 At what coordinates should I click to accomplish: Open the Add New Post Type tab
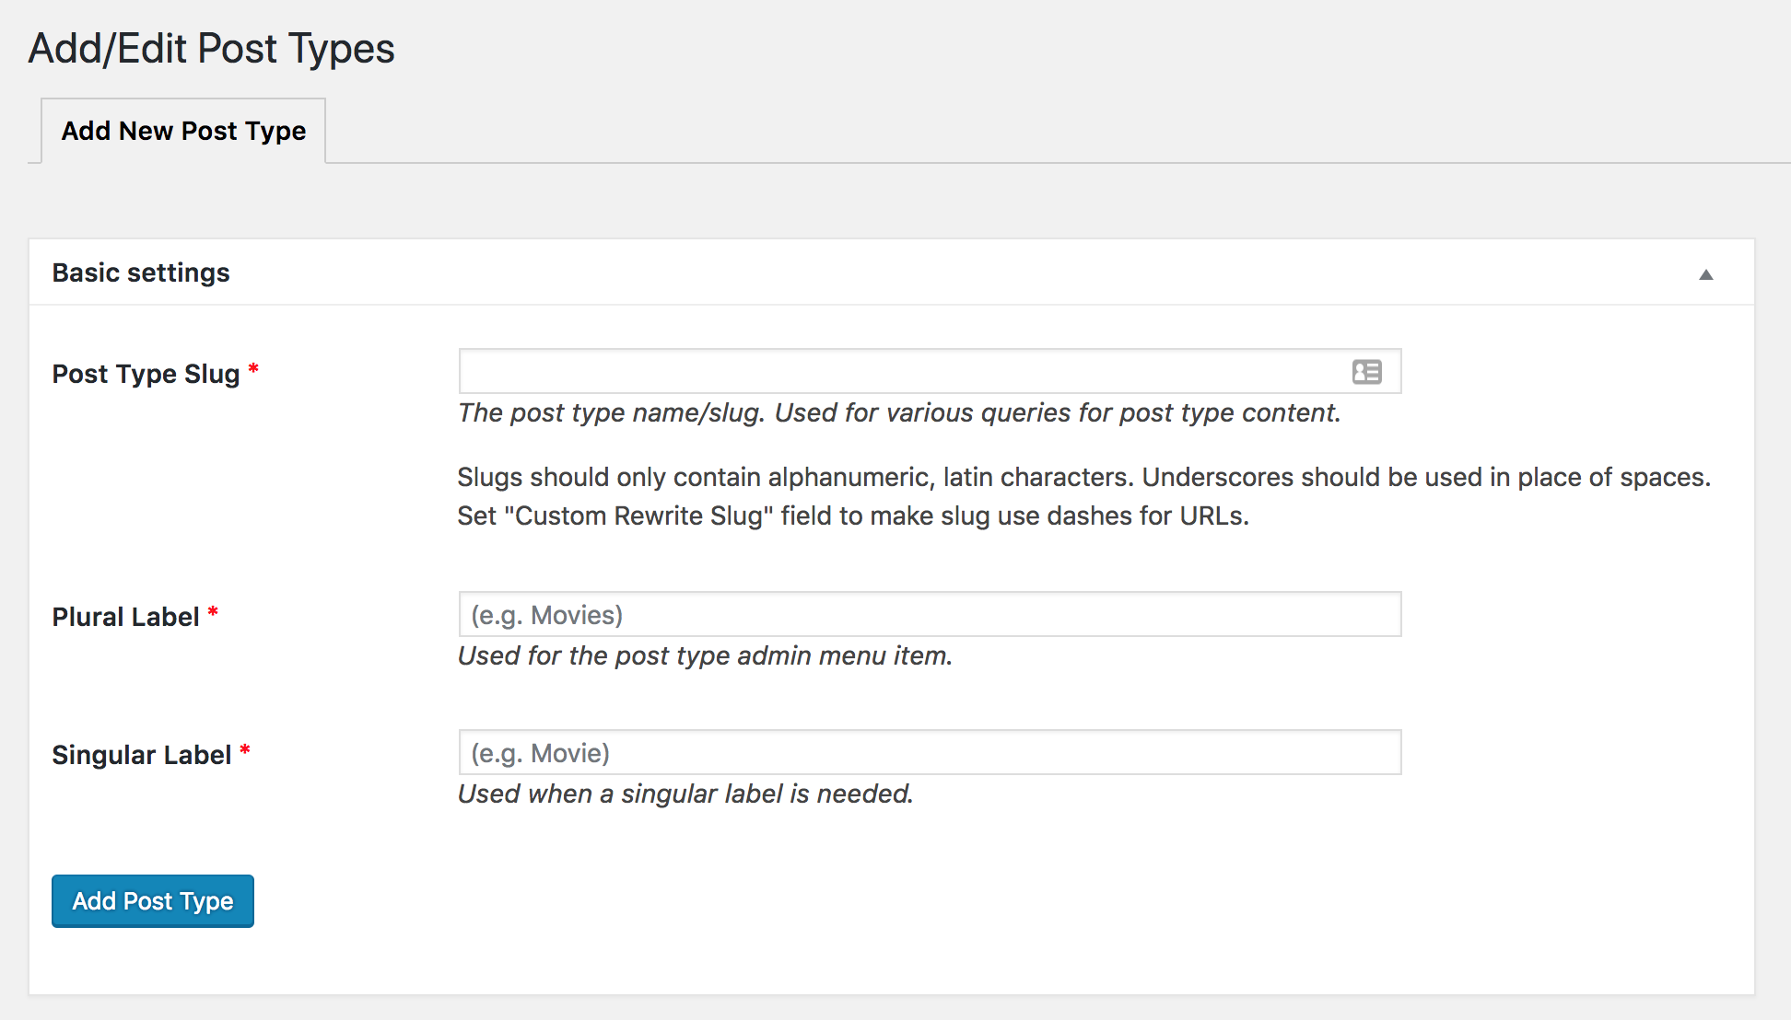tap(183, 132)
